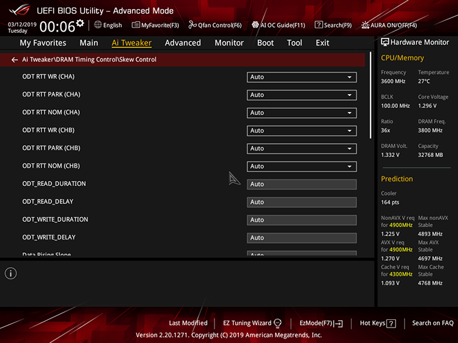Open ODT RTT WR (CHA) dropdown

(x=301, y=77)
